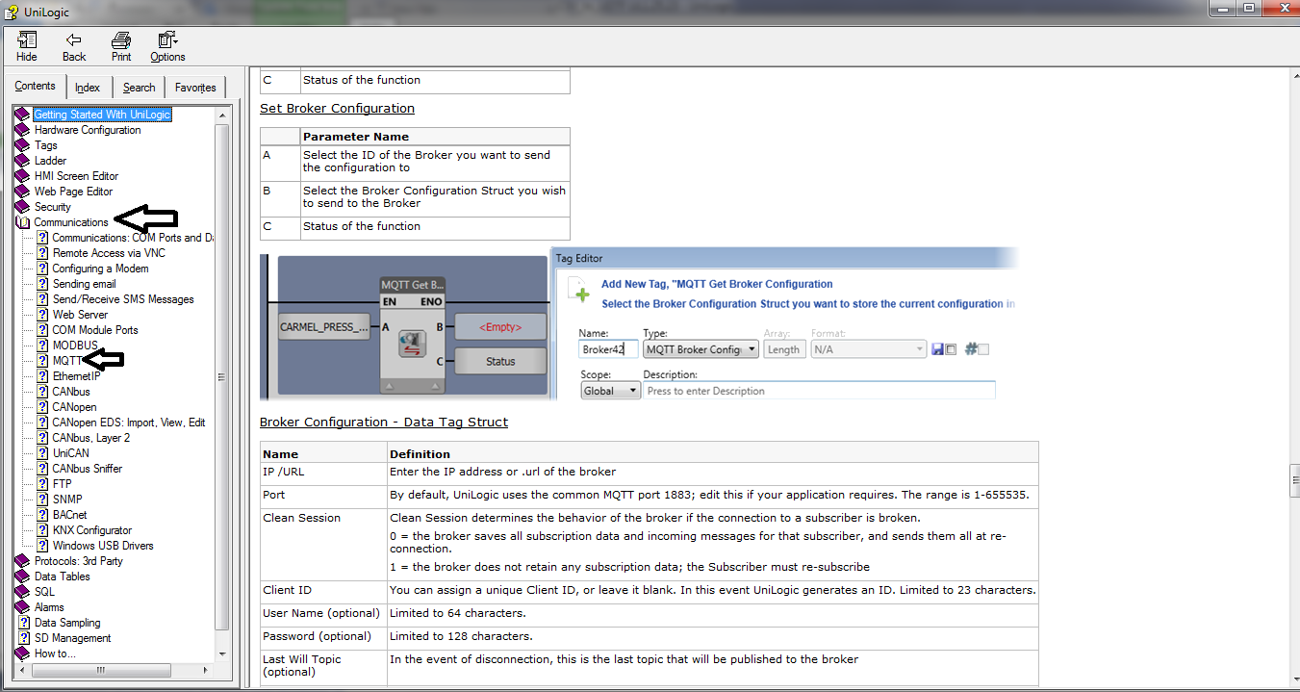Open Configuring a Modem topic

point(100,269)
